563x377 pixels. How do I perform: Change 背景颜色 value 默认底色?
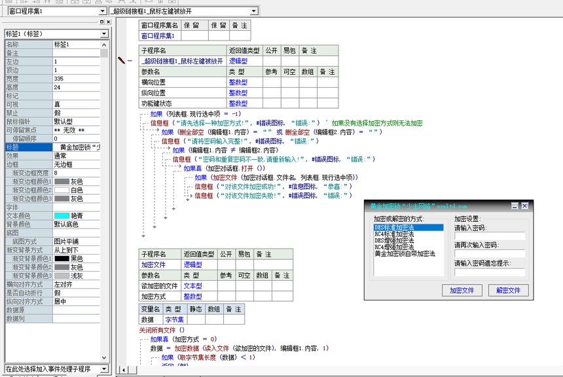77,224
